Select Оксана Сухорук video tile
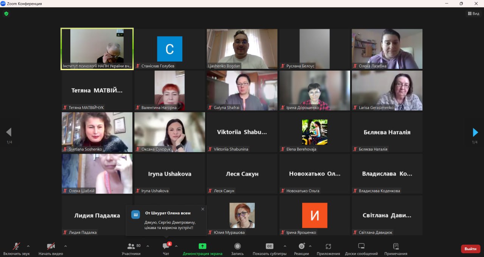 tap(169, 132)
